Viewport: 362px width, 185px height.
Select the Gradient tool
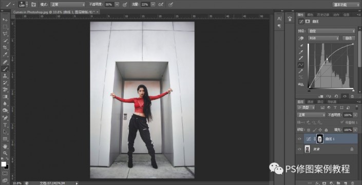click(5, 97)
